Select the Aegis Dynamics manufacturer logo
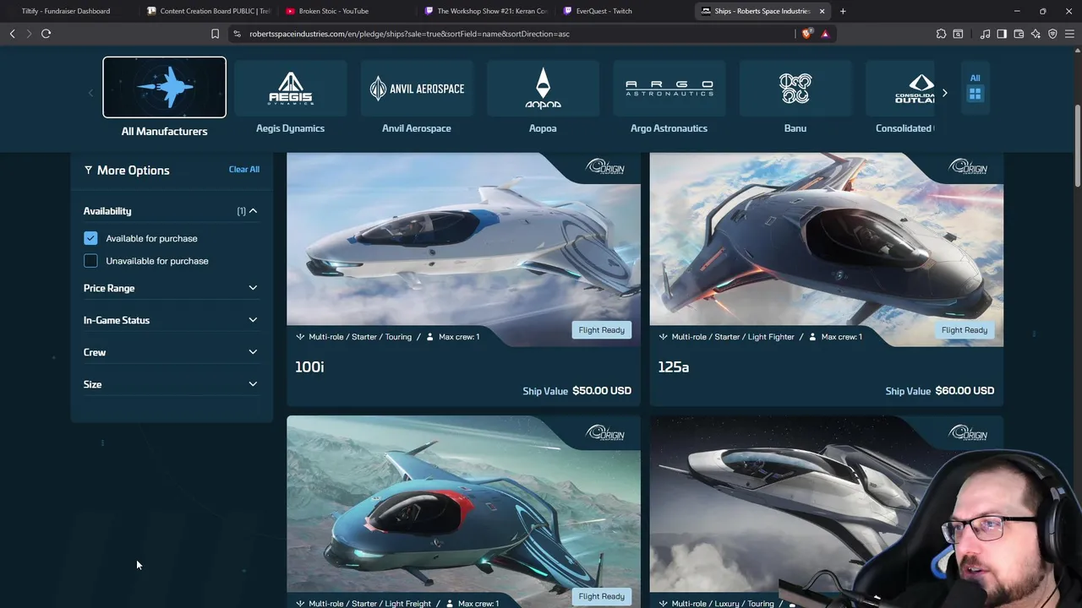Image resolution: width=1082 pixels, height=608 pixels. click(290, 88)
